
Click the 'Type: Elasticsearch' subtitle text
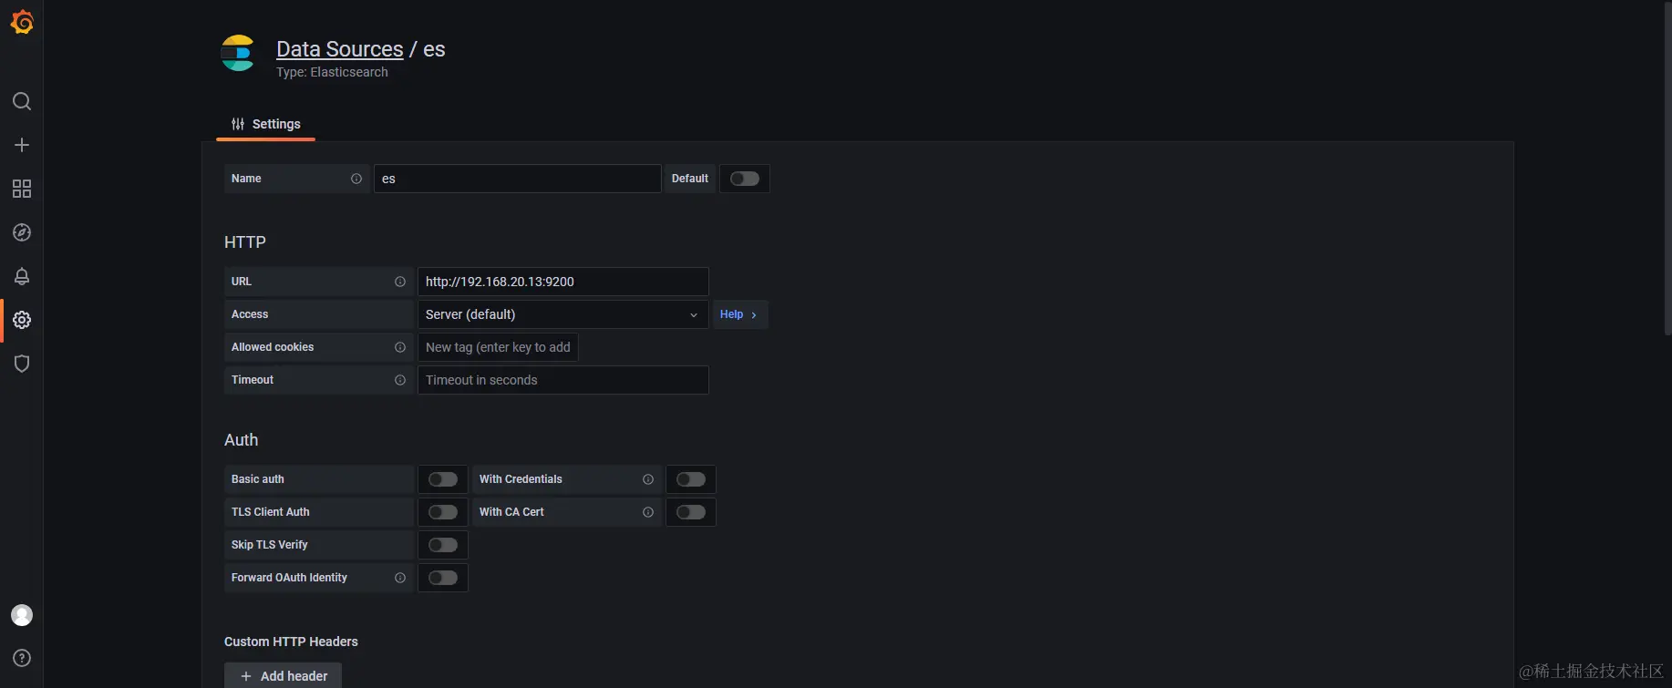[x=332, y=72]
